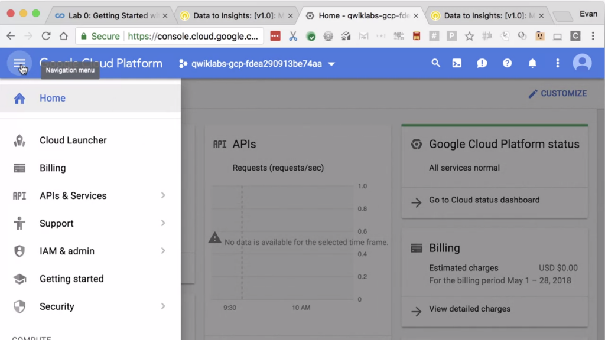Screen dimensions: 605x340
Task: Close the Home - qwiklabs-gcp tab
Action: (x=416, y=16)
